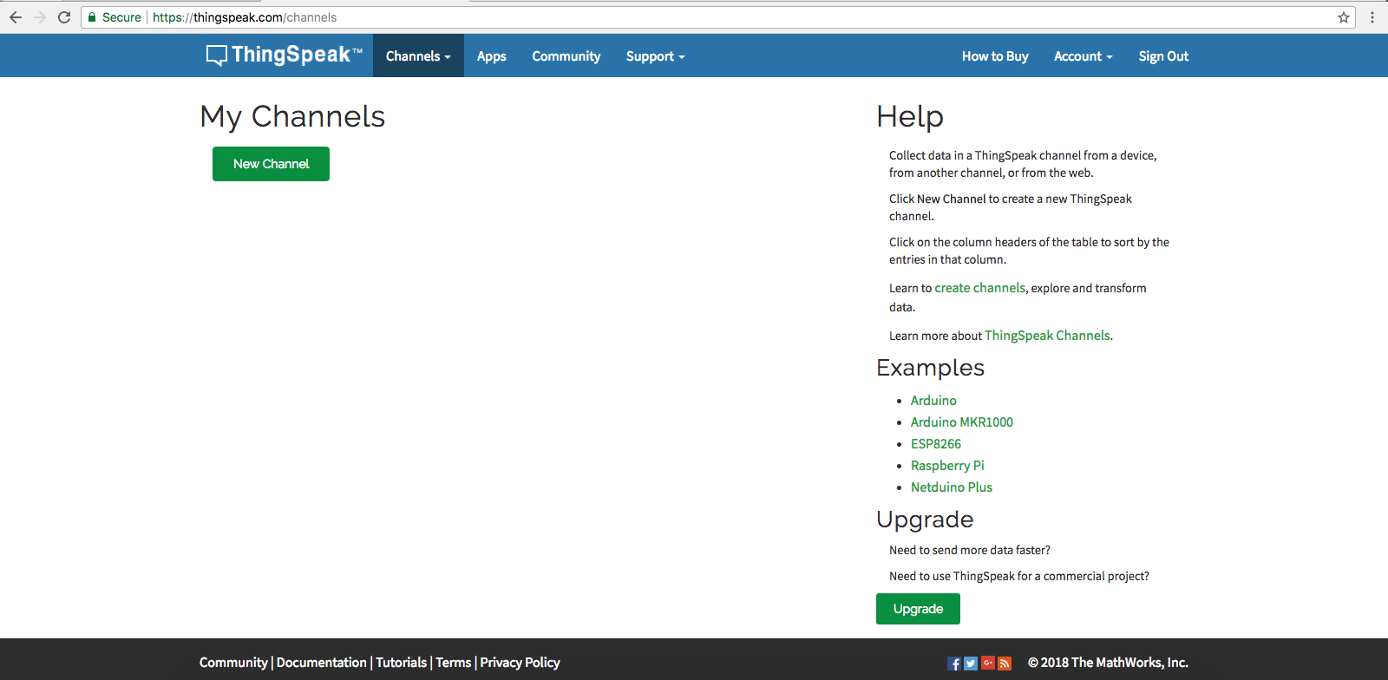The image size is (1388, 680).
Task: Open the ThingSpeak Channels help link
Action: coord(1047,336)
